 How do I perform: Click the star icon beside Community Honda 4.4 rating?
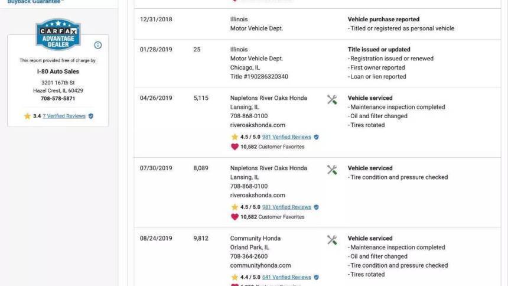pos(235,277)
